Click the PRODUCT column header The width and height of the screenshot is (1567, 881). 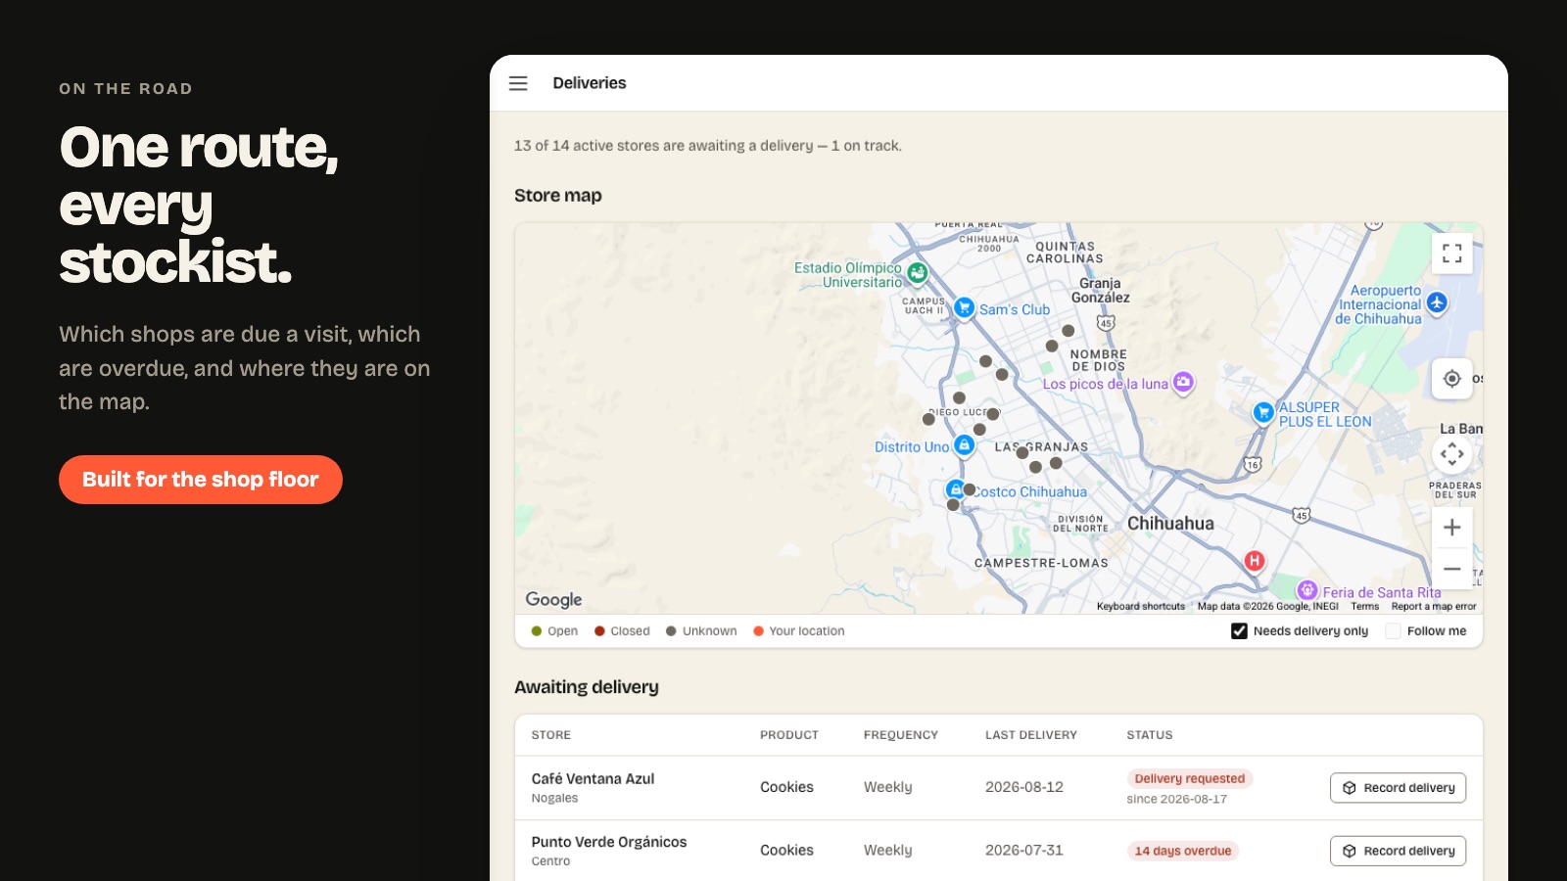click(789, 735)
